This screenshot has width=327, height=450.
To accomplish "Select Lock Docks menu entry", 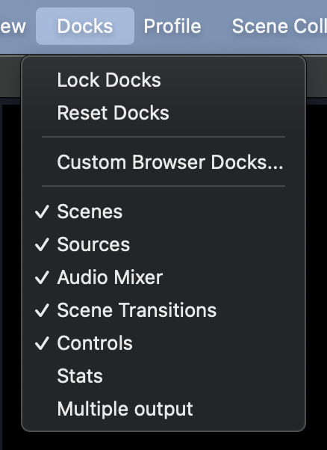I will coord(163,80).
